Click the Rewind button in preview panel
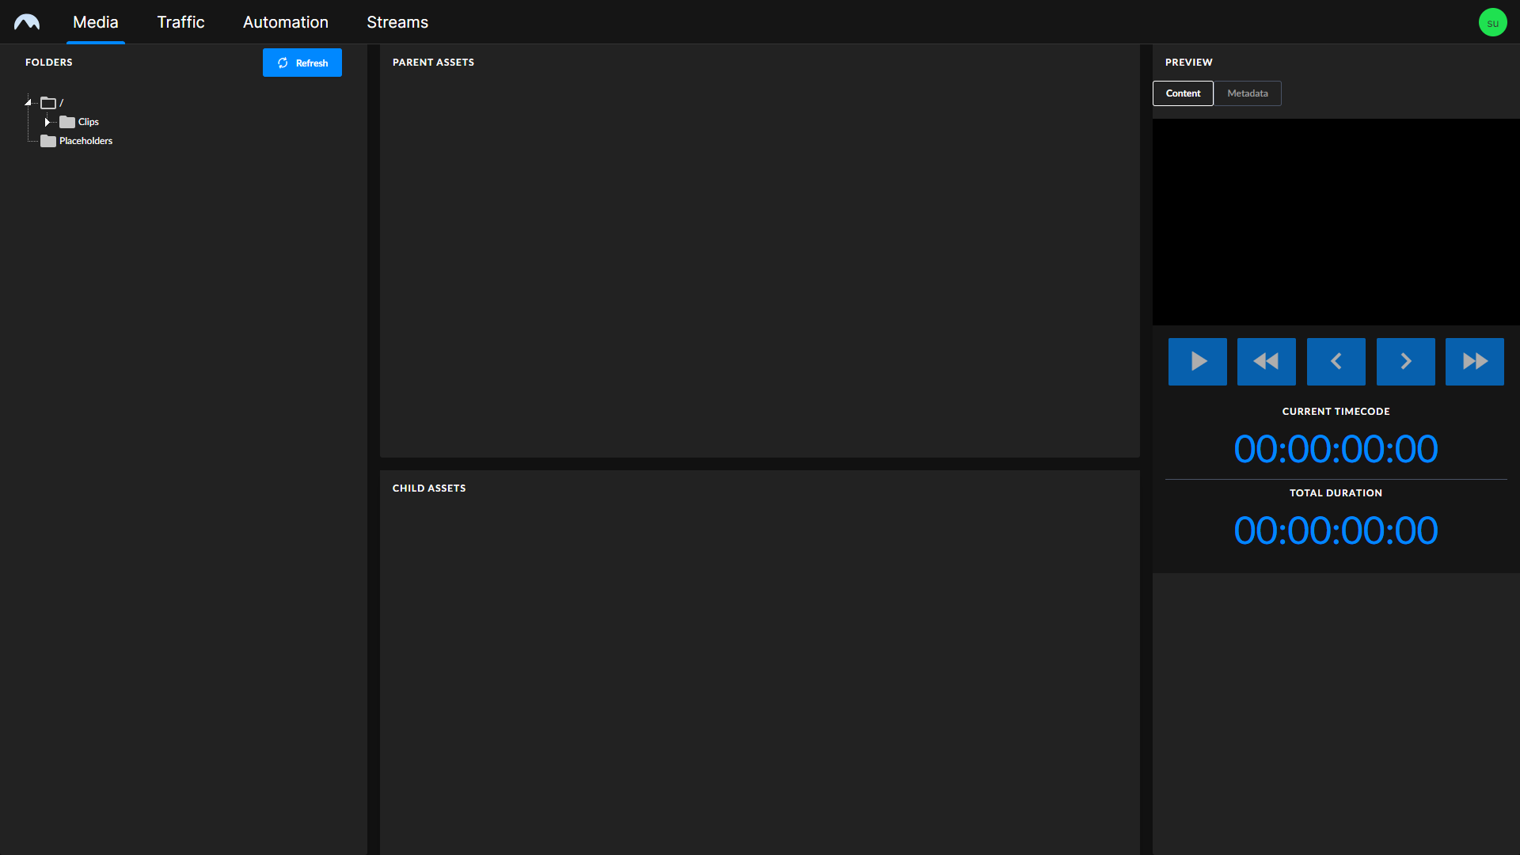Image resolution: width=1520 pixels, height=855 pixels. tap(1267, 361)
